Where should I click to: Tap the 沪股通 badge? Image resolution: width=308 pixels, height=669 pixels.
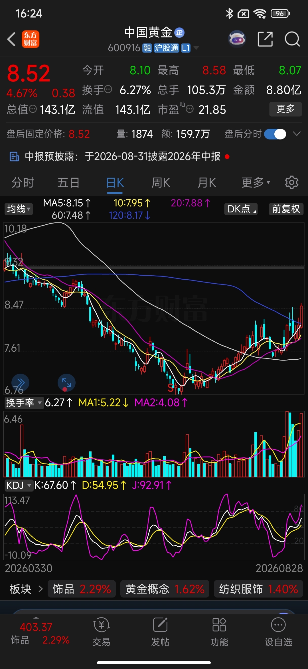(x=166, y=48)
